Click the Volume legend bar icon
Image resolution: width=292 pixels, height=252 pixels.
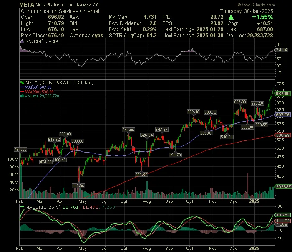pos(23,96)
